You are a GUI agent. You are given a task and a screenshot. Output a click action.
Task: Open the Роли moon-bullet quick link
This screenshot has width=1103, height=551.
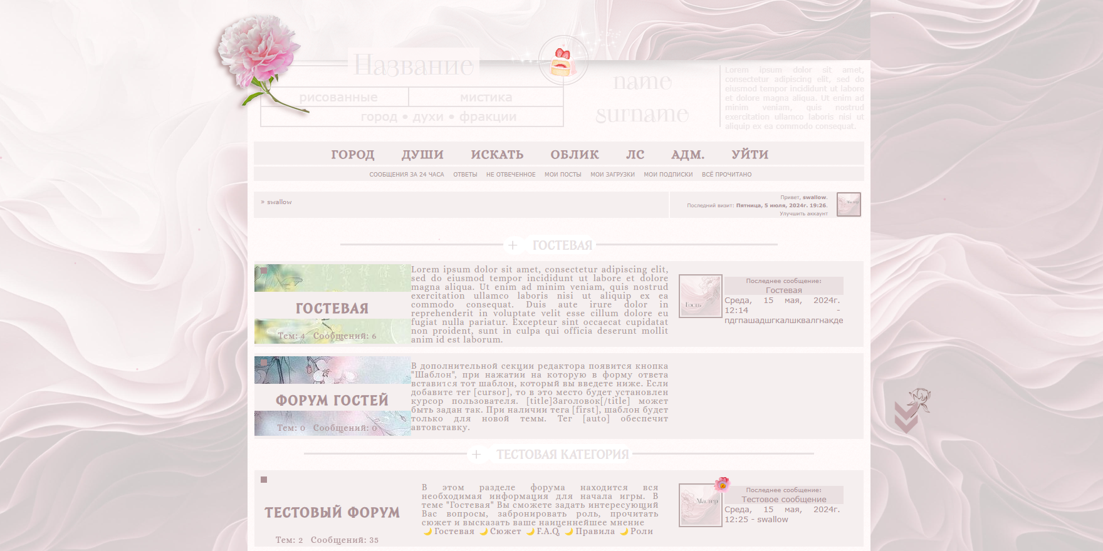(x=642, y=532)
